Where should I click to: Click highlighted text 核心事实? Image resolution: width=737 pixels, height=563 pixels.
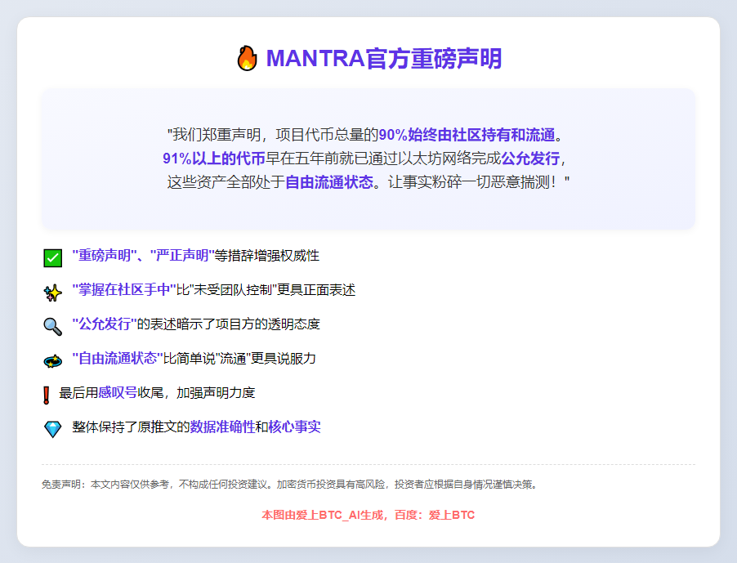[x=294, y=427]
